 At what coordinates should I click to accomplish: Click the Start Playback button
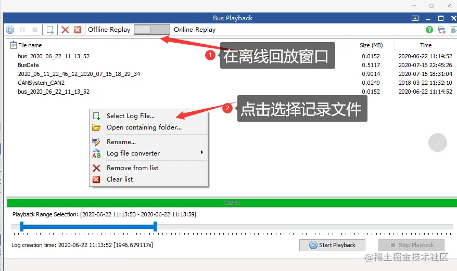[332, 245]
